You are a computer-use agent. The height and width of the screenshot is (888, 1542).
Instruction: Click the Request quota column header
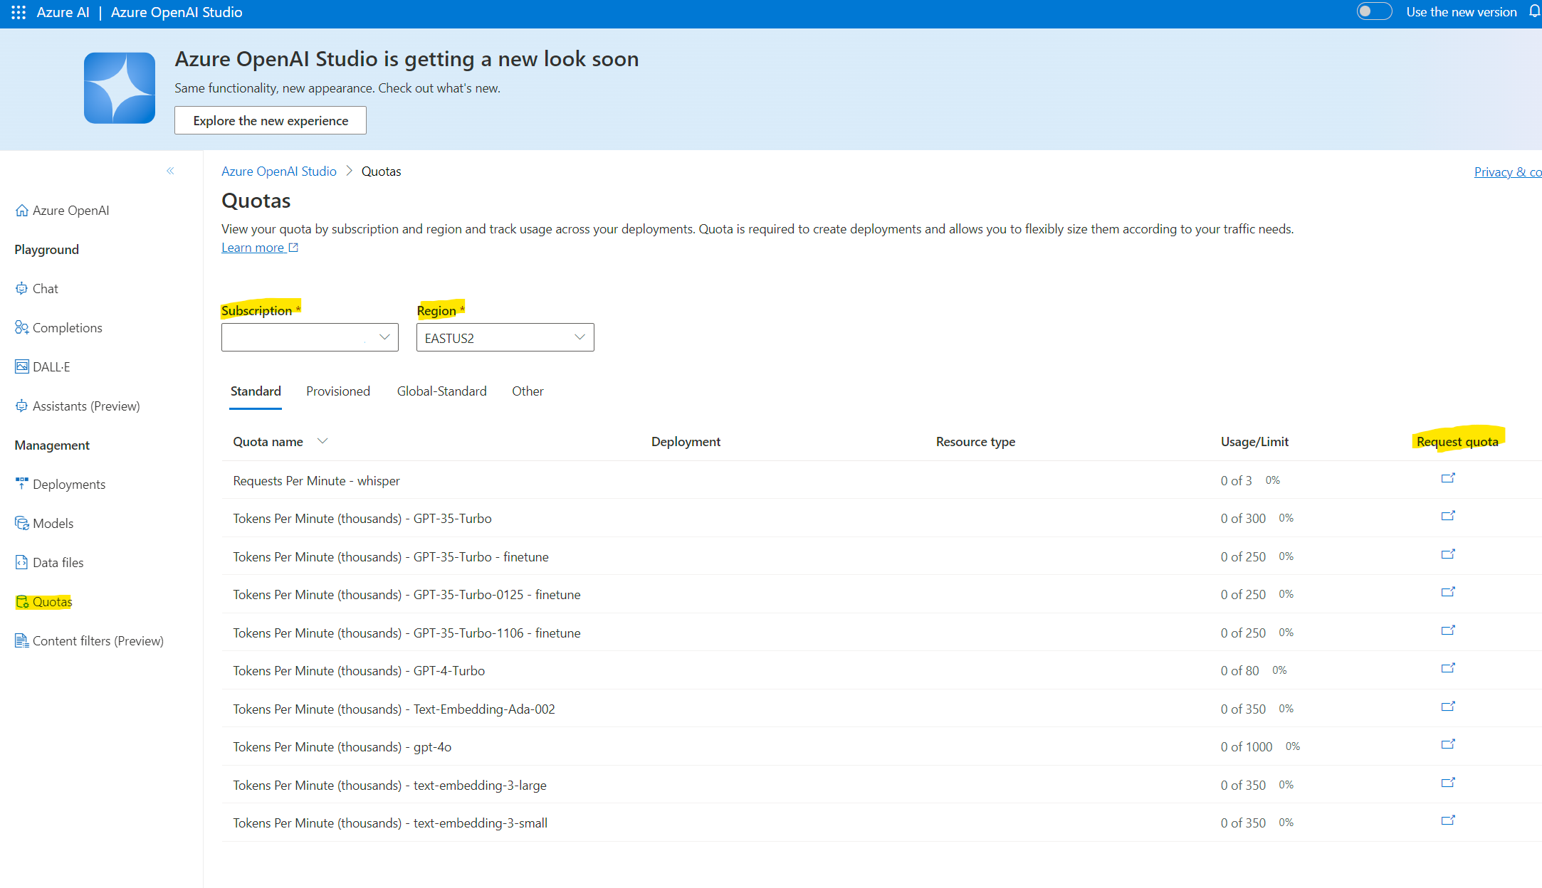click(1457, 442)
